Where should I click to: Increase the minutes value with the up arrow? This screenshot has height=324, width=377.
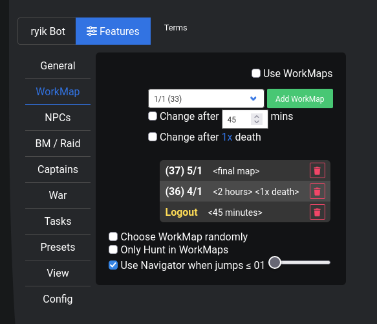257,117
